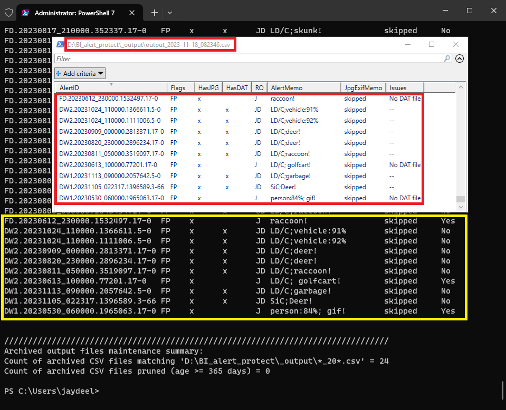Sort by HasDAT column header

point(237,87)
